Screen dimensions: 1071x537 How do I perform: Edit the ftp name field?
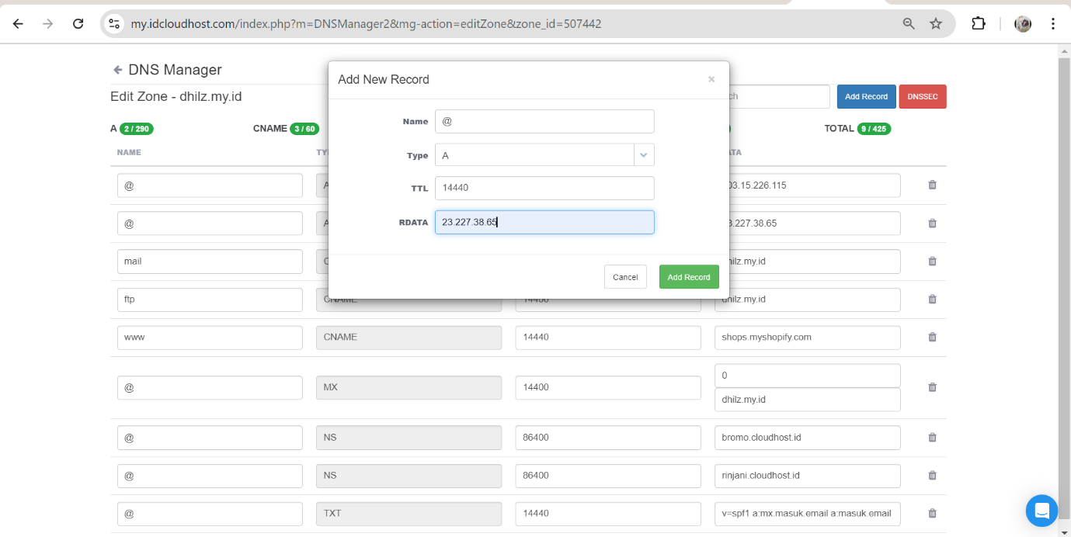pyautogui.click(x=210, y=300)
